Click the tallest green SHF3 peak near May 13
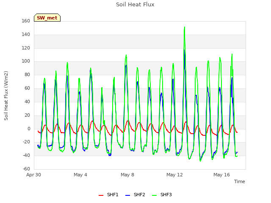The image size is (271, 203). pos(185,27)
